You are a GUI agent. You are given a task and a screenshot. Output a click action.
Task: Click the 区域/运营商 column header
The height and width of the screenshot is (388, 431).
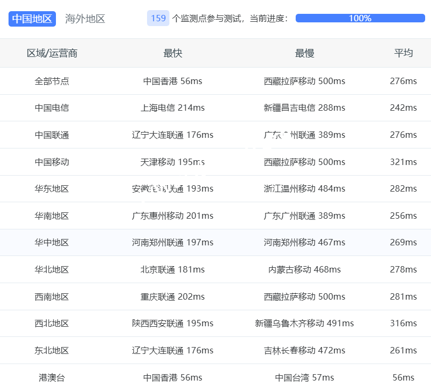pyautogui.click(x=52, y=53)
